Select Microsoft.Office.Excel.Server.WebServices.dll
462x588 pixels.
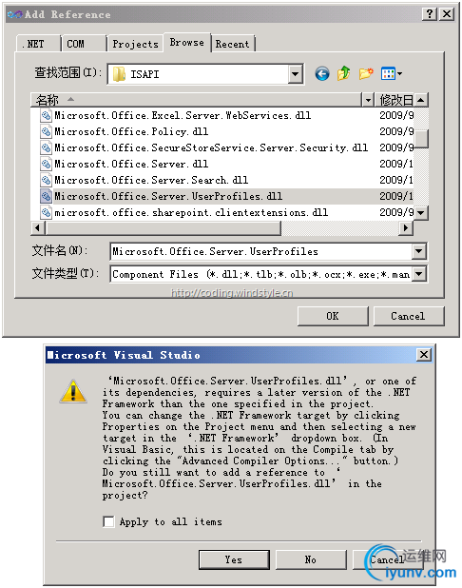[183, 115]
